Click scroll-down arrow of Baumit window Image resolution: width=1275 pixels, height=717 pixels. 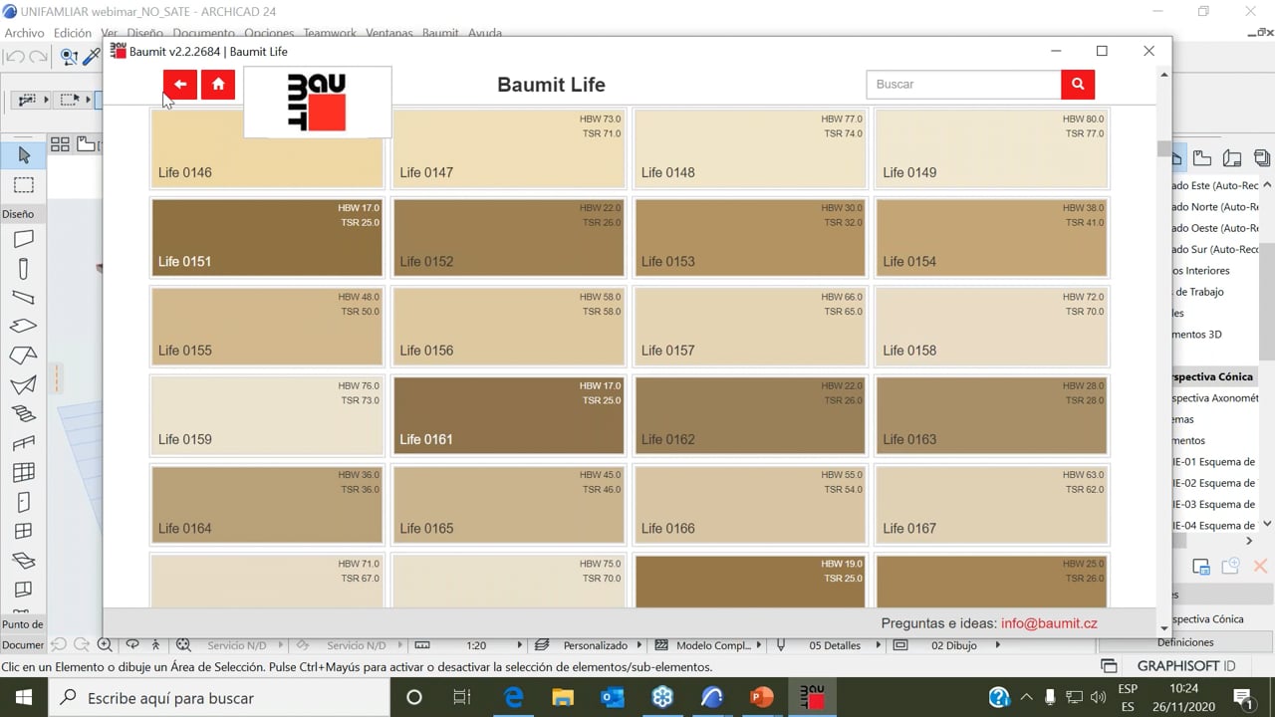1164,628
